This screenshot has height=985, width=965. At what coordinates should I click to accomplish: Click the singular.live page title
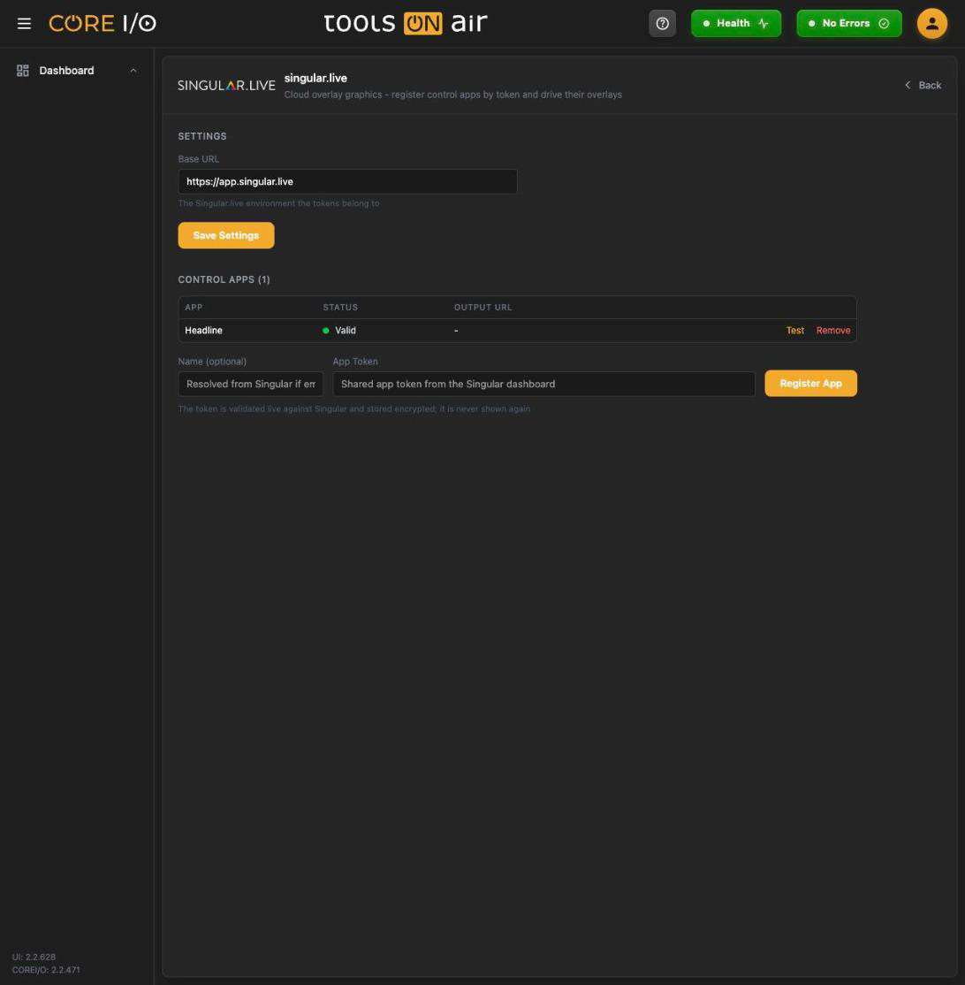315,78
